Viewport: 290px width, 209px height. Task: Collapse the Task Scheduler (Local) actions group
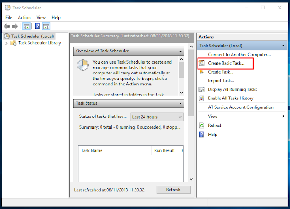click(283, 46)
